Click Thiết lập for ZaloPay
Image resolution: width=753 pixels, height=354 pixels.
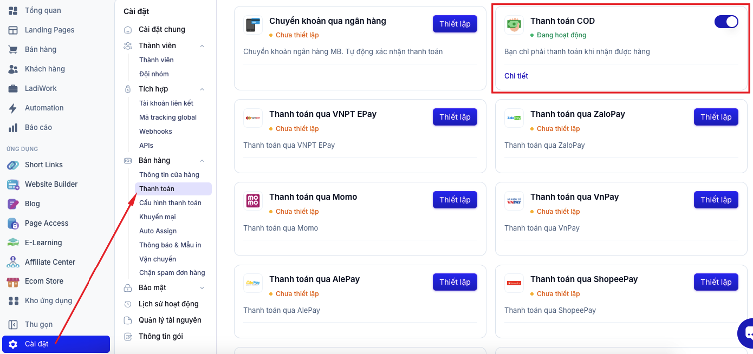click(x=716, y=117)
